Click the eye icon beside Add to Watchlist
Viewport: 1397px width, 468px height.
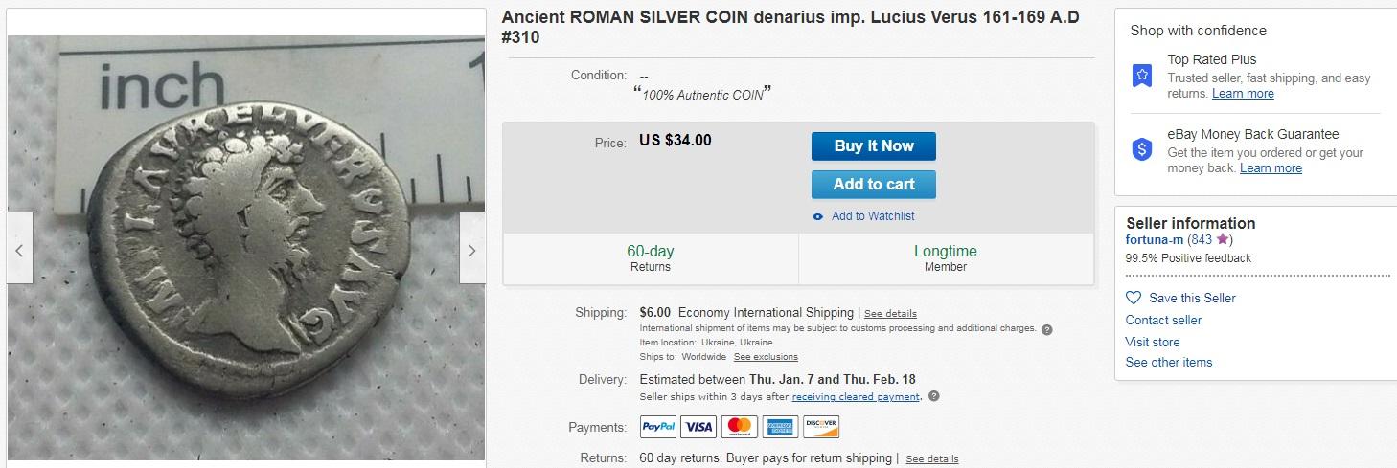click(x=817, y=216)
